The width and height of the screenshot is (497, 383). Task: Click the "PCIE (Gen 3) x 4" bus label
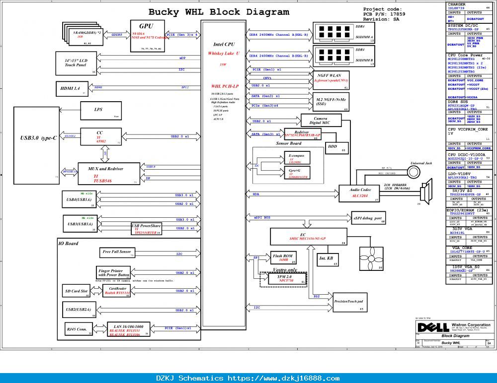click(182, 35)
